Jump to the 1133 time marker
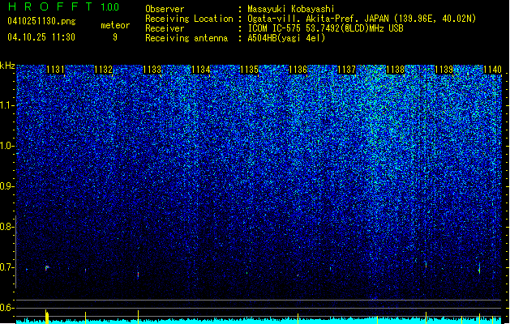The height and width of the screenshot is (324, 510). click(152, 70)
